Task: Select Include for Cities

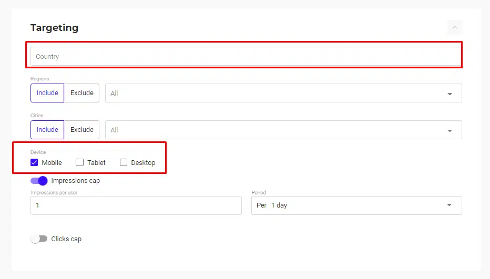Action: [47, 130]
